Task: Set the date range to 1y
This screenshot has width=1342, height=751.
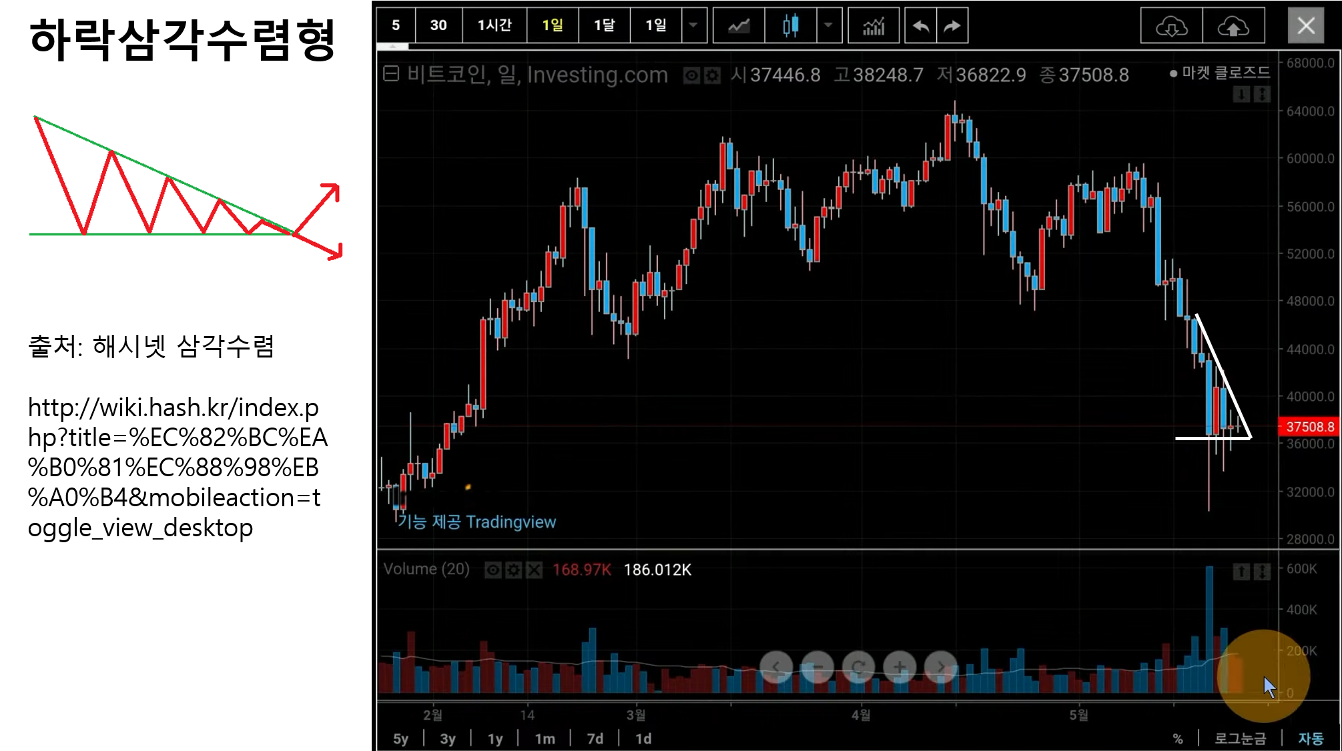Action: [x=495, y=738]
